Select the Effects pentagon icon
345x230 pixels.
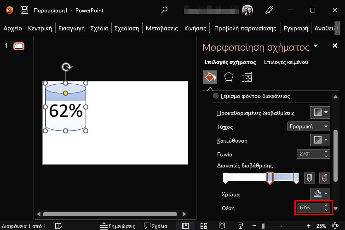229,77
